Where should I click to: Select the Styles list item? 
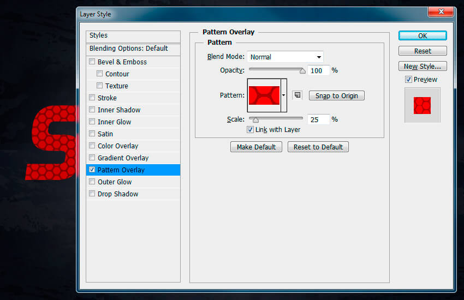click(x=133, y=35)
